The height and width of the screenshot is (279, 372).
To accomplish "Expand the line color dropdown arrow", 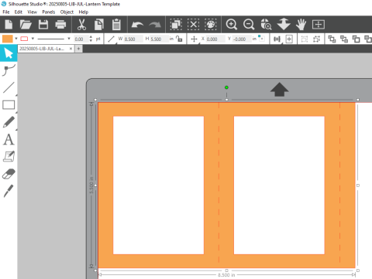I will (x=33, y=39).
